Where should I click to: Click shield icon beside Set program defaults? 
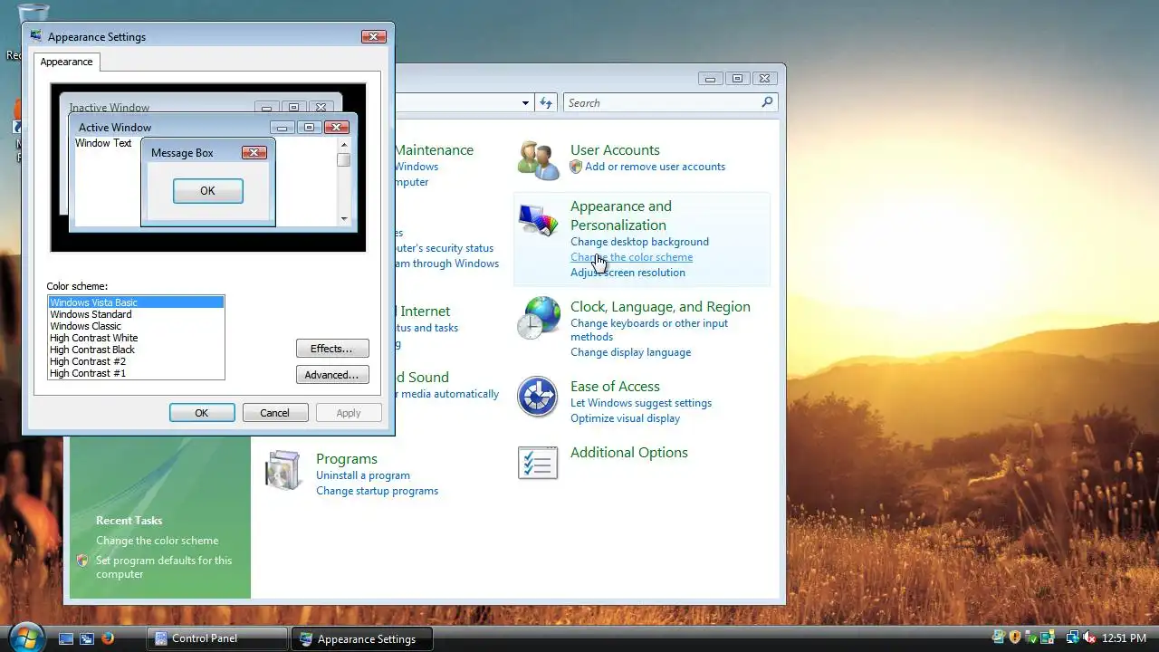(x=82, y=561)
